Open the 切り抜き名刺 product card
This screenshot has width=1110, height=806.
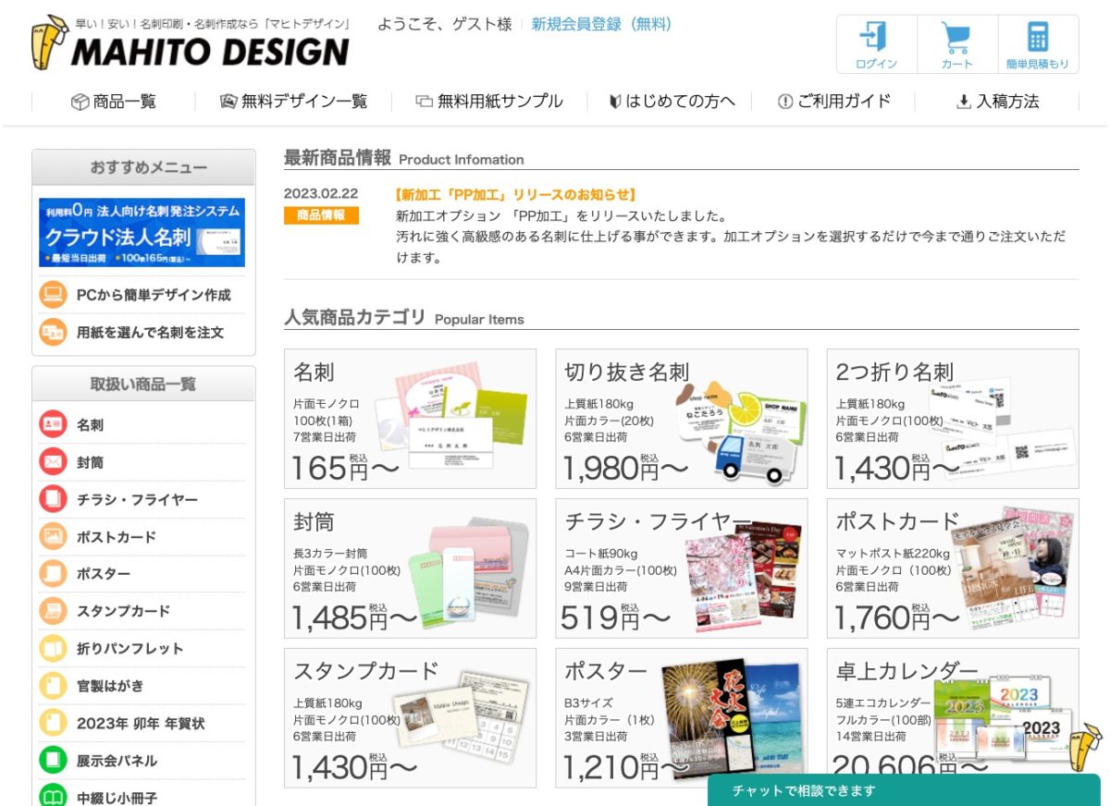click(x=681, y=418)
